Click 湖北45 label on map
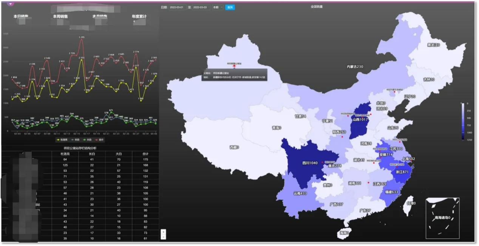Screen dimensions: 479x246 (x=359, y=160)
